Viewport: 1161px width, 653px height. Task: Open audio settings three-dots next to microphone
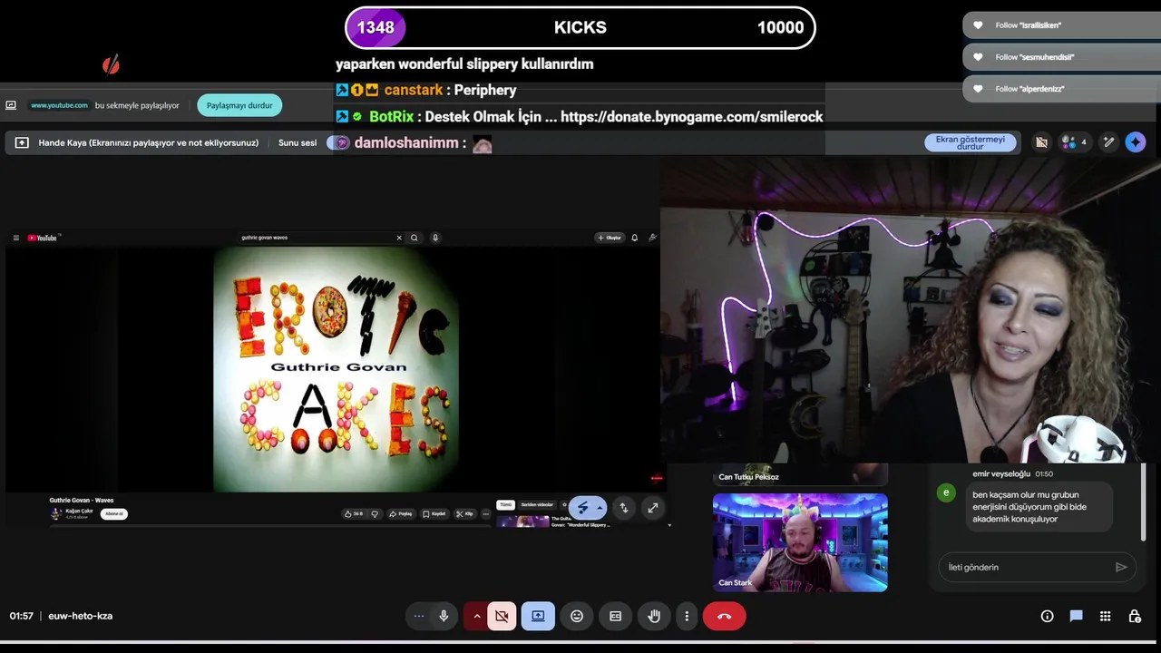click(x=418, y=616)
